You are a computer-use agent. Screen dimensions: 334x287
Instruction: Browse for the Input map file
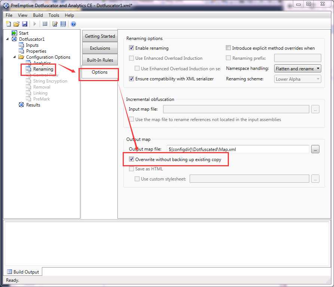315,109
